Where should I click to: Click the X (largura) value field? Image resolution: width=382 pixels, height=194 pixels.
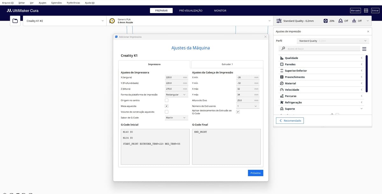click(176, 77)
